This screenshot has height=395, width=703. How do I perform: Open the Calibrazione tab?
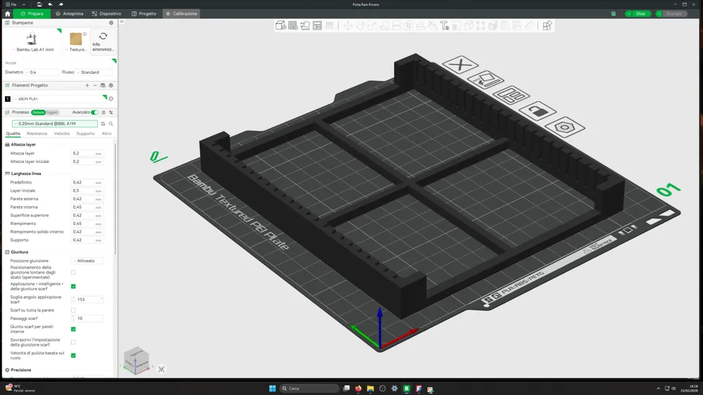coord(181,14)
